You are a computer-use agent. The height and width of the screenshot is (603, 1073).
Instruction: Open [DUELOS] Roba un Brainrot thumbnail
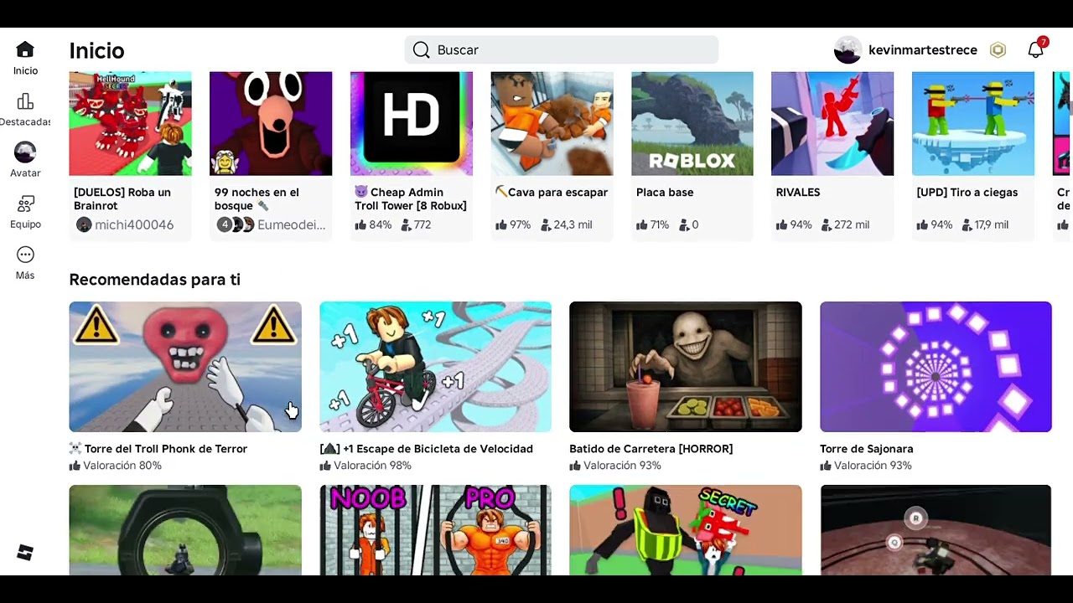pos(130,124)
